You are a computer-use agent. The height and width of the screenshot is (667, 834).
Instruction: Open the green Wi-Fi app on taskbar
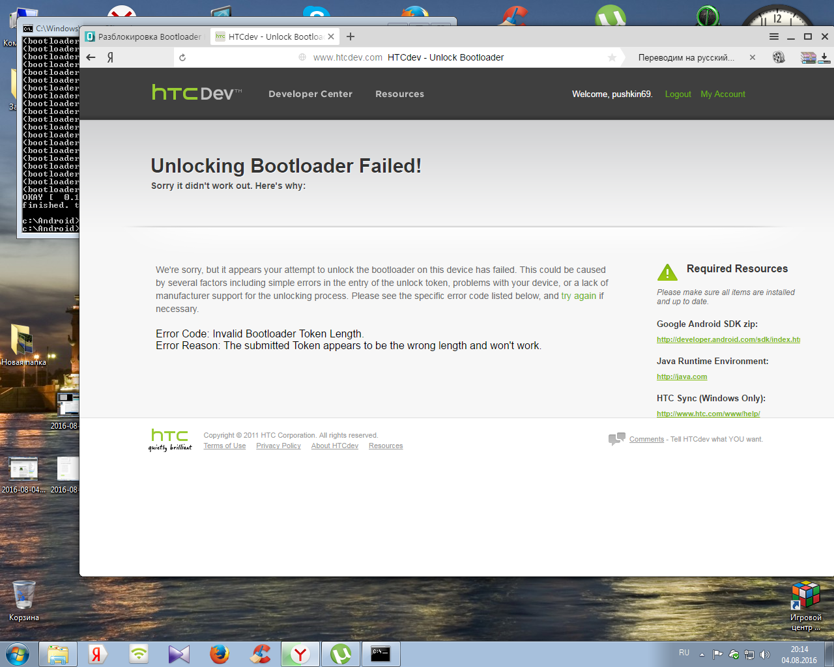(139, 654)
